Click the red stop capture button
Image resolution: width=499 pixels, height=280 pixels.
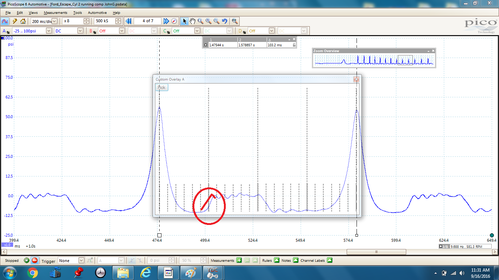coord(34,260)
